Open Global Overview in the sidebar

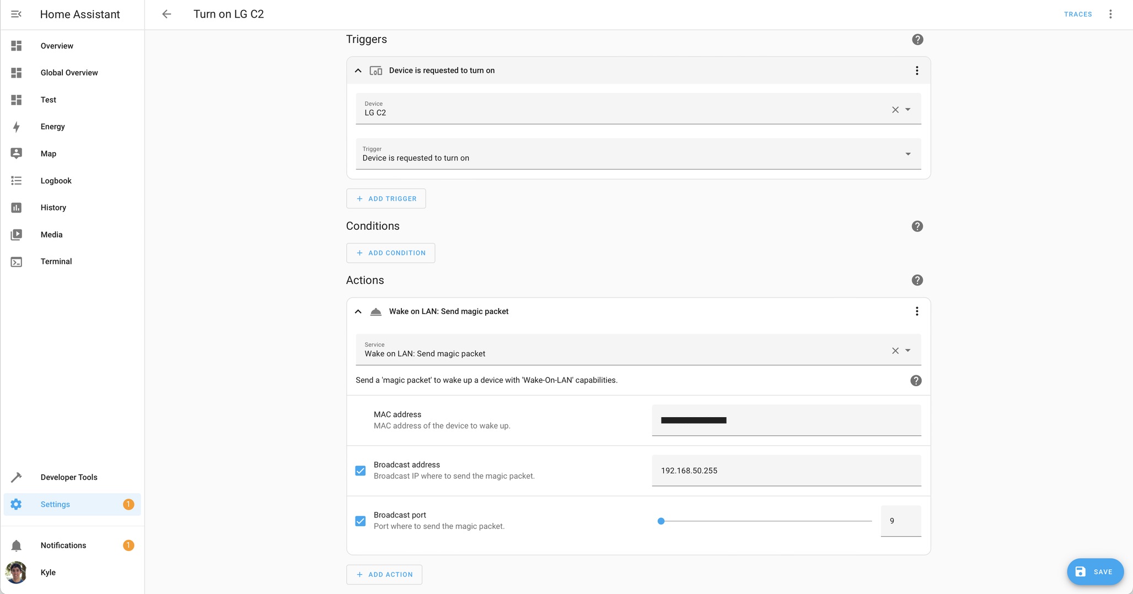(72, 73)
